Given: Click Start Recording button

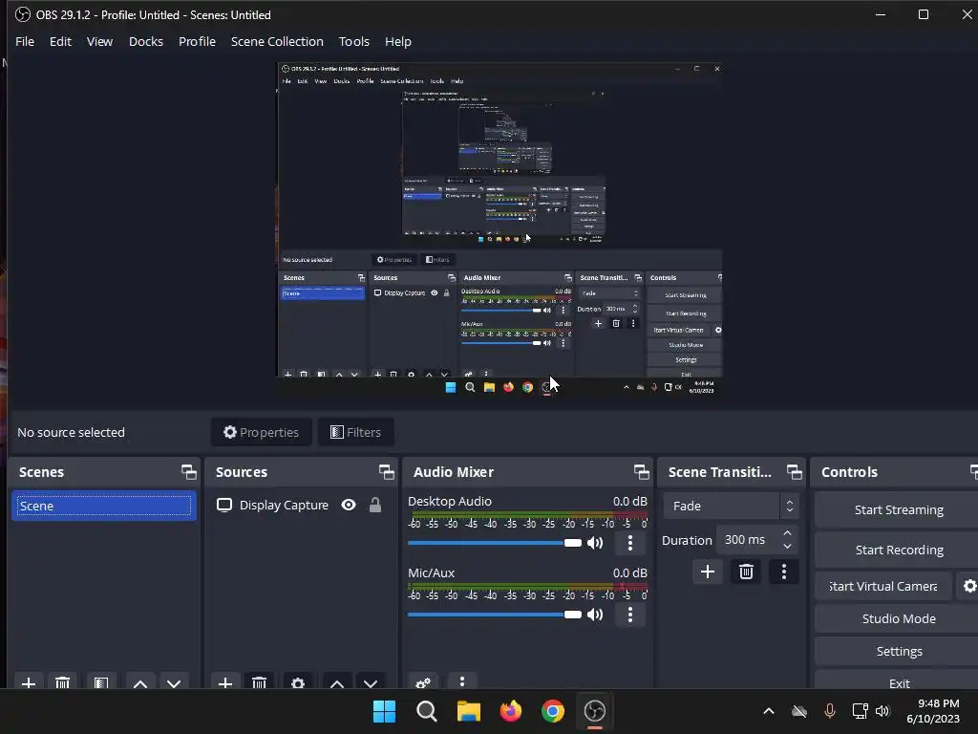Looking at the screenshot, I should click(x=898, y=550).
